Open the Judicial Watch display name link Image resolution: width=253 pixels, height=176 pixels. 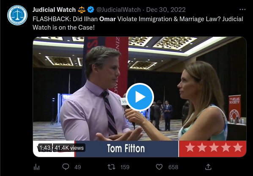54,10
